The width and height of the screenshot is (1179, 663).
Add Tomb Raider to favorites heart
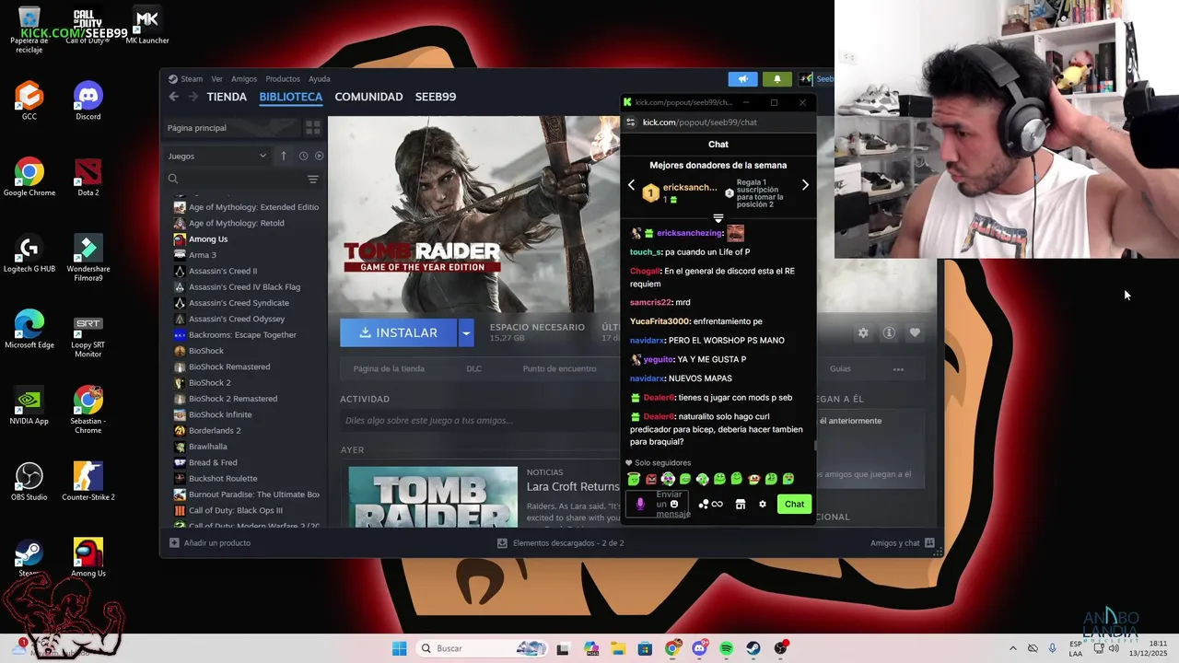(915, 333)
